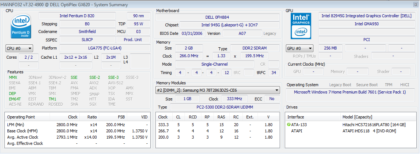420x154 pixels.
Task: Click the Intel GMA950 field
Action: 366,24
